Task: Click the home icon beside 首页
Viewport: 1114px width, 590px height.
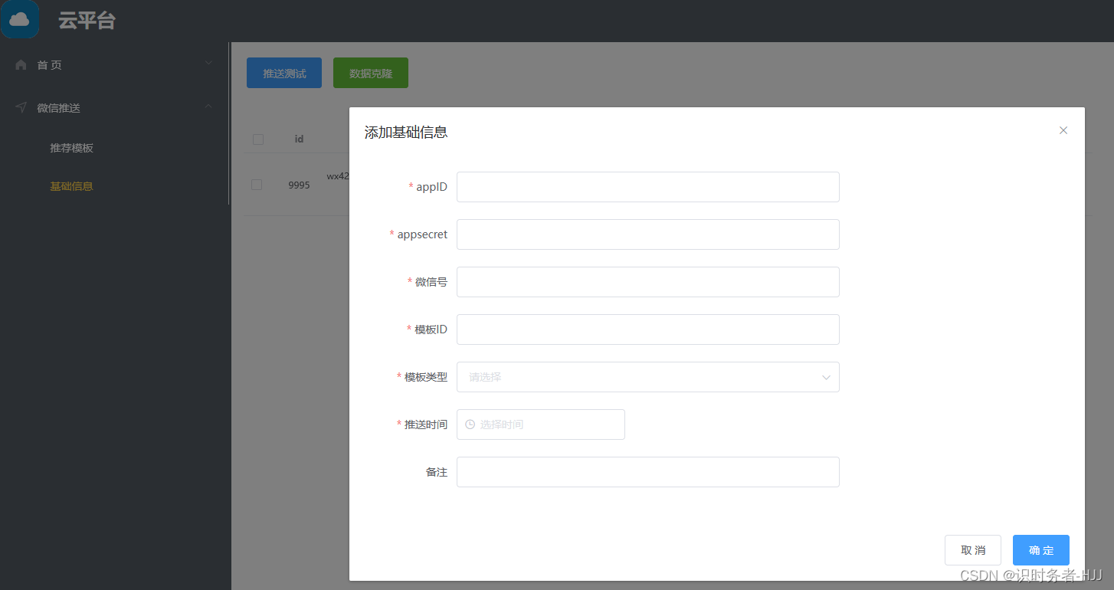Action: 21,65
